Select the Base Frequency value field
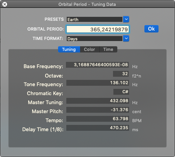 click(97, 65)
